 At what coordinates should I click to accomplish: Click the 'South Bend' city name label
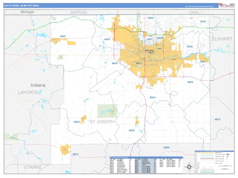point(149,50)
